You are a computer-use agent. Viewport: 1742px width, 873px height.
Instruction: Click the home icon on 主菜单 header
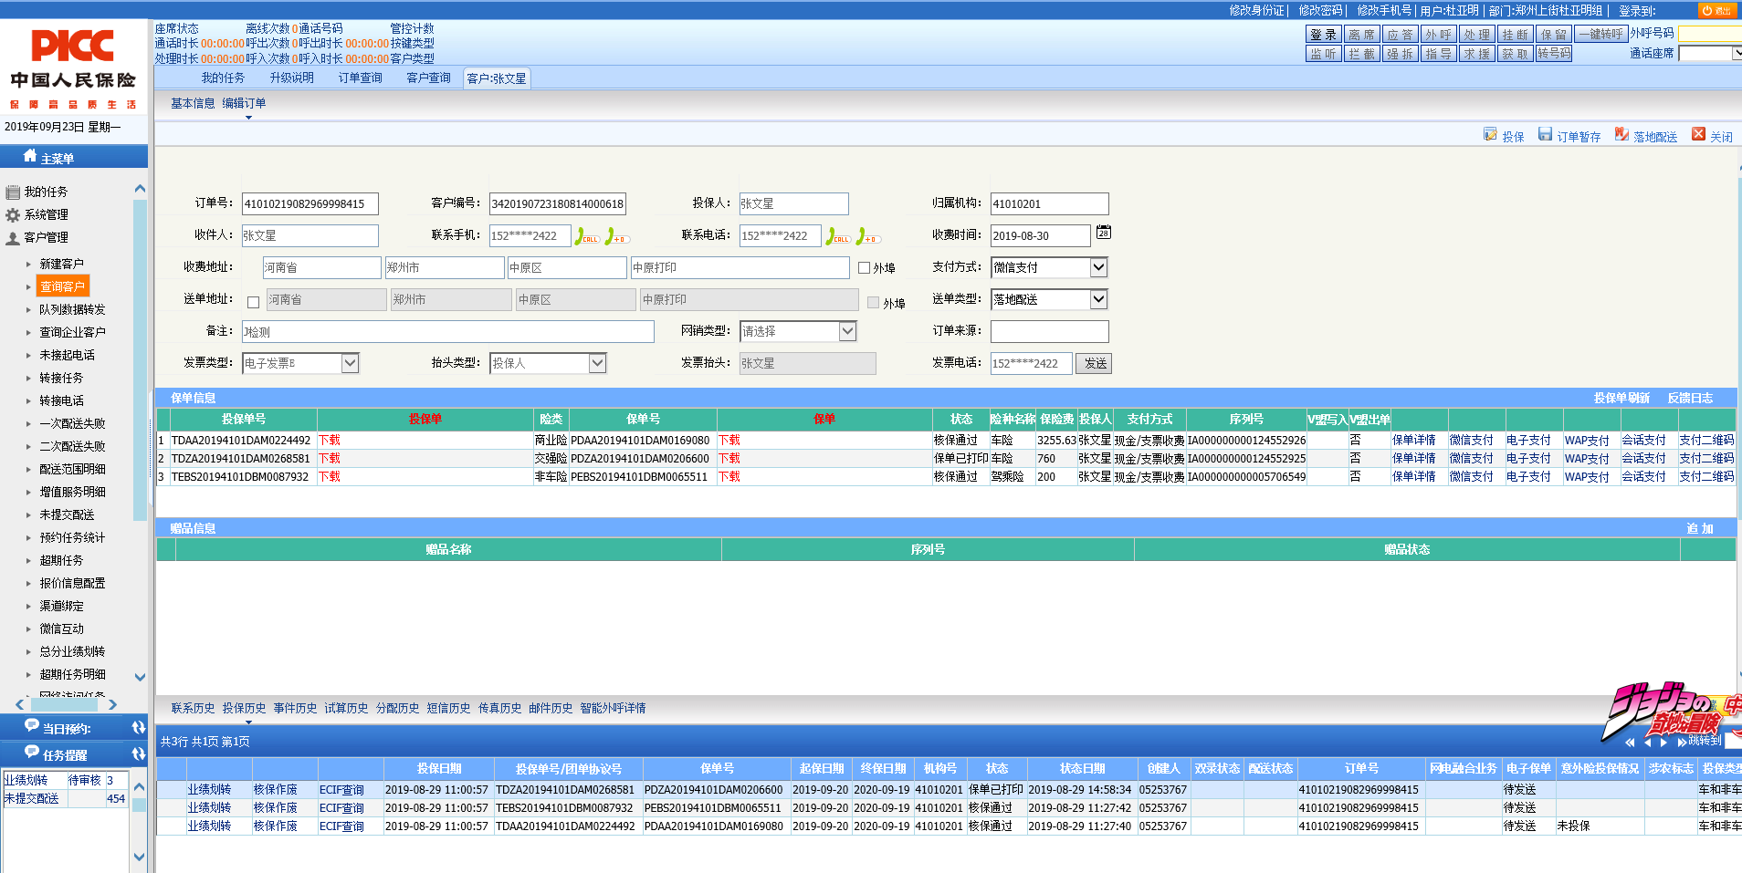30,156
